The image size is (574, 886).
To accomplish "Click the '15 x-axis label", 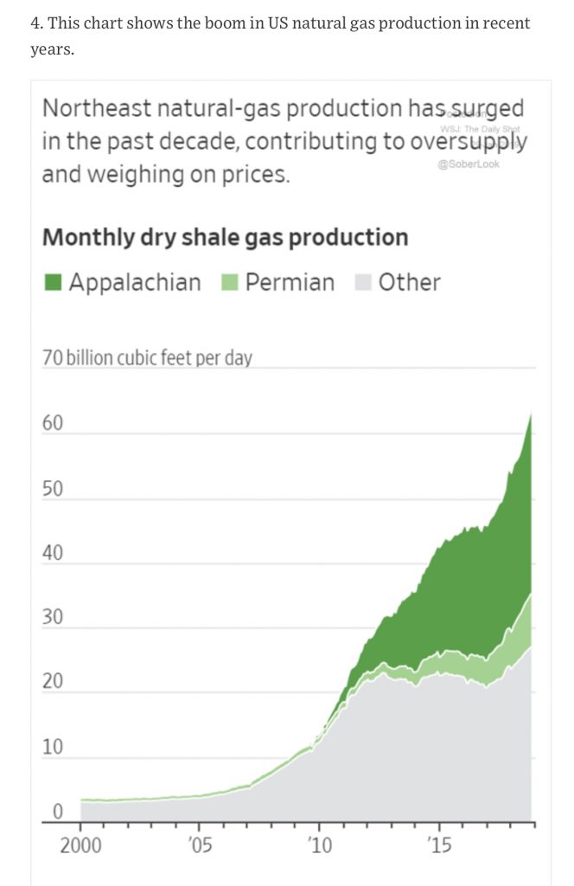I will coord(439,845).
